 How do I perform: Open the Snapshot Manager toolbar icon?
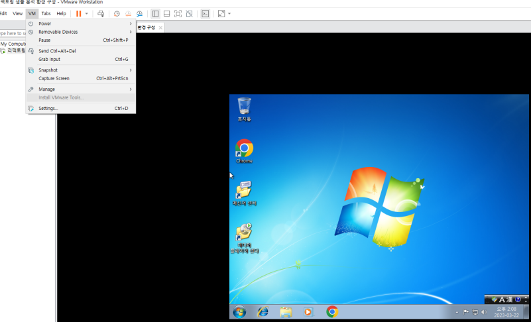pos(139,13)
